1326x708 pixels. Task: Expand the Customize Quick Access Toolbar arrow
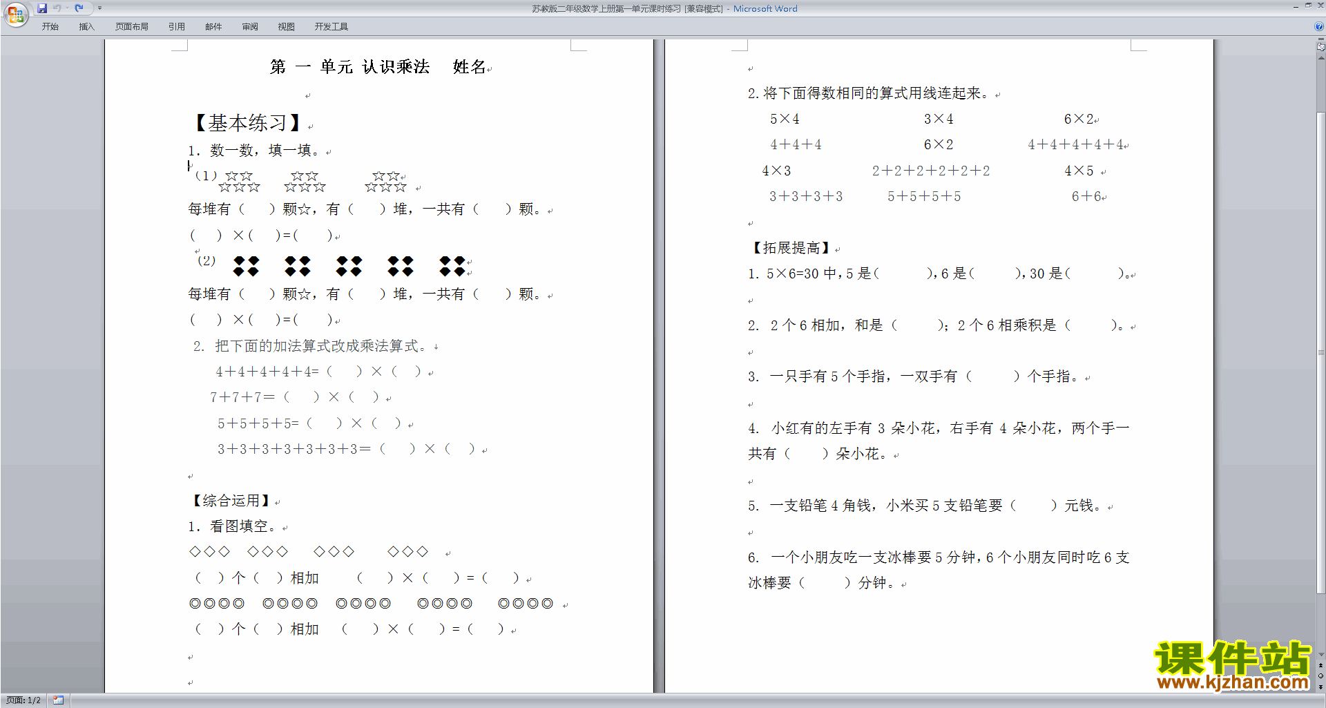click(x=99, y=8)
